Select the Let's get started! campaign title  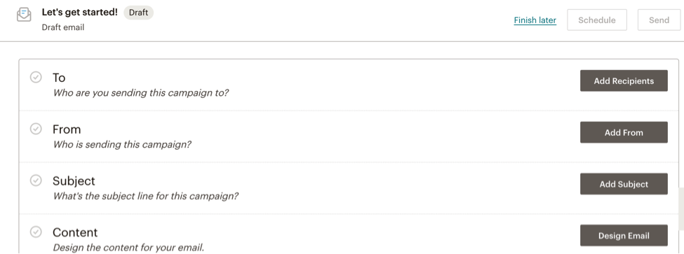(x=80, y=12)
